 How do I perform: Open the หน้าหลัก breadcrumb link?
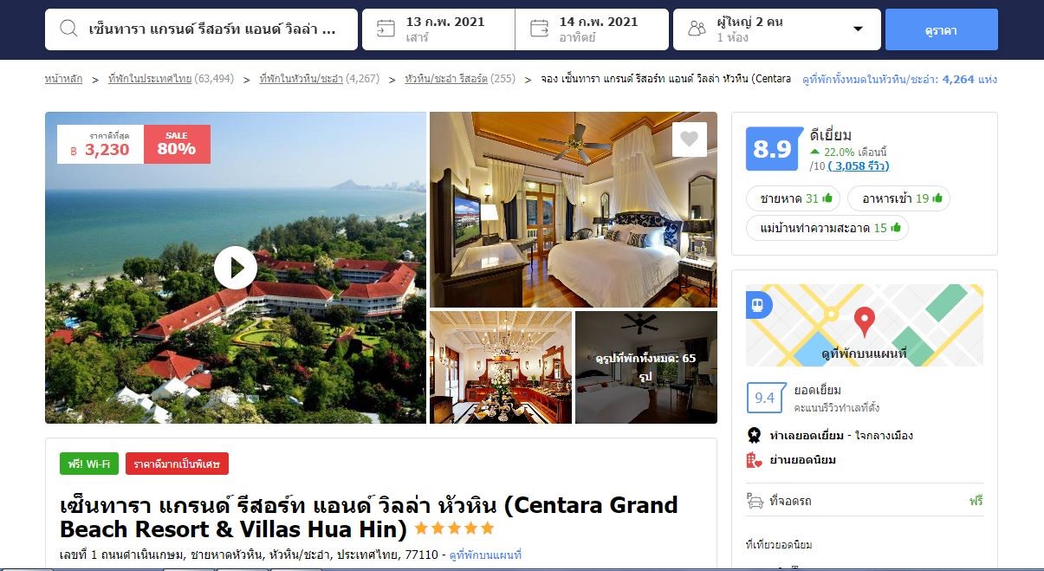[63, 79]
